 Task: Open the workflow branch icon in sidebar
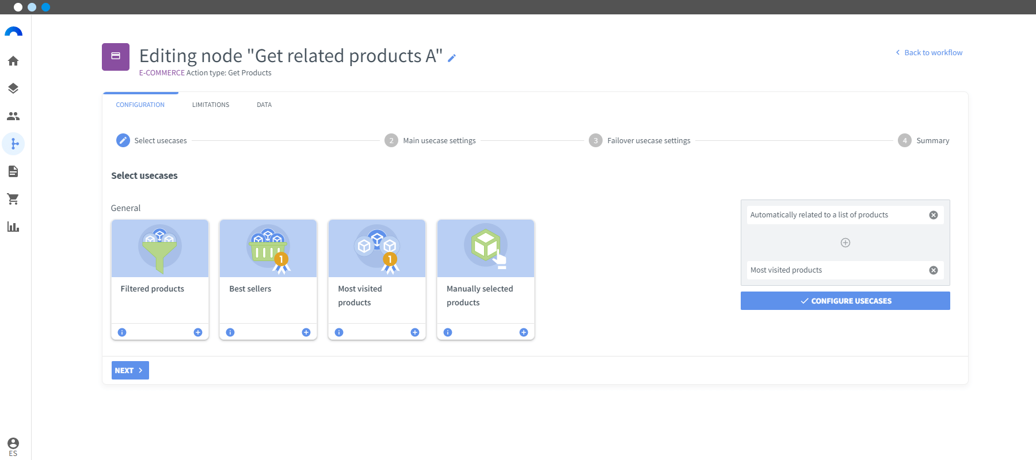pyautogui.click(x=13, y=144)
